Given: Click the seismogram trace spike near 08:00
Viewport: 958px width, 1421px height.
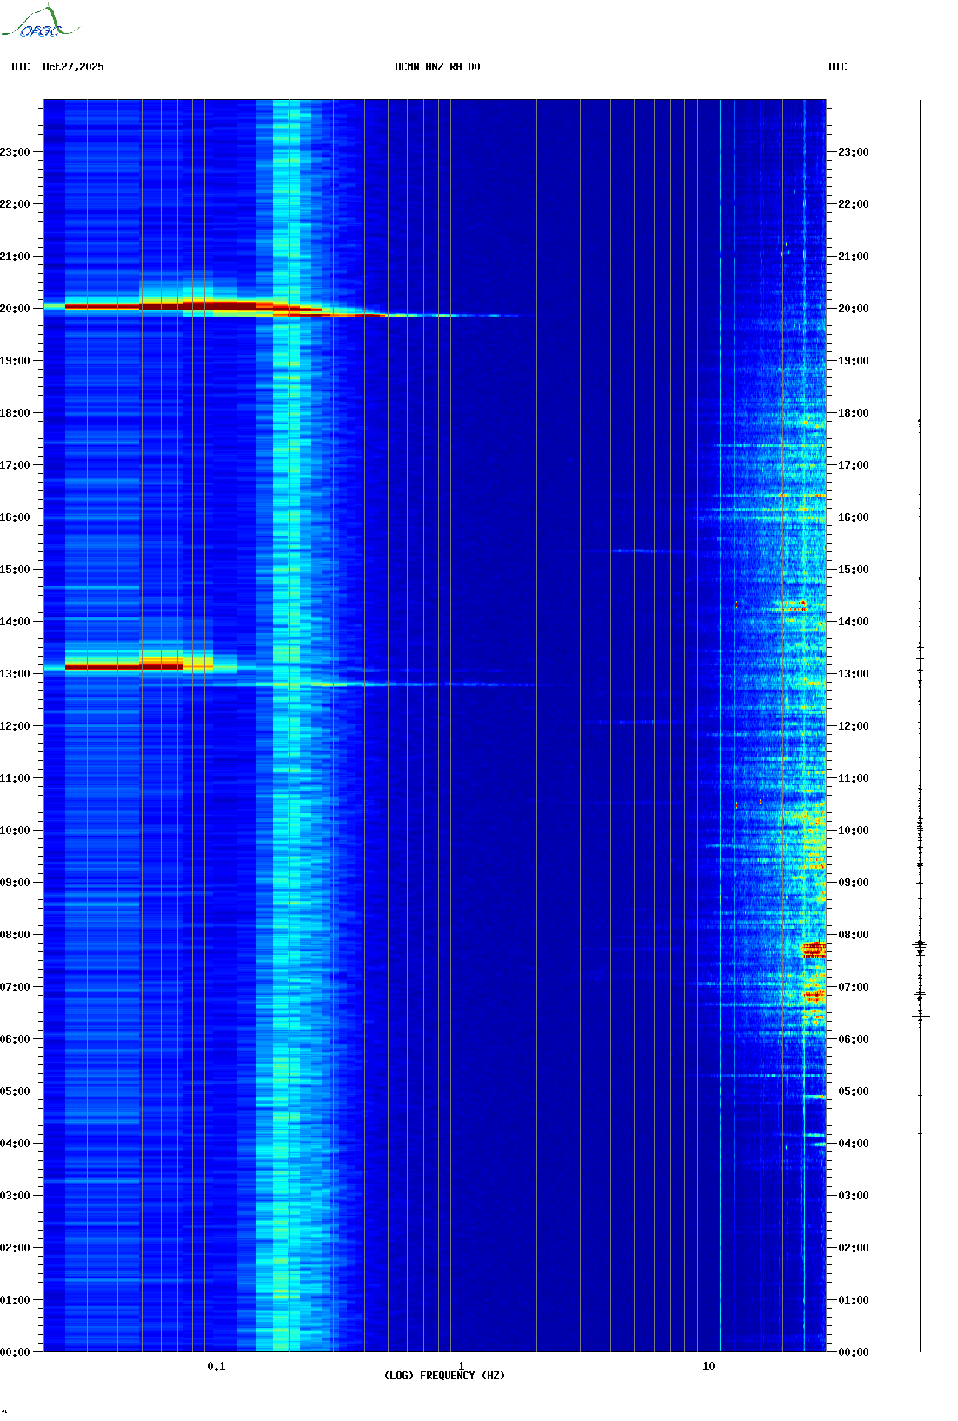Looking at the screenshot, I should 920,947.
